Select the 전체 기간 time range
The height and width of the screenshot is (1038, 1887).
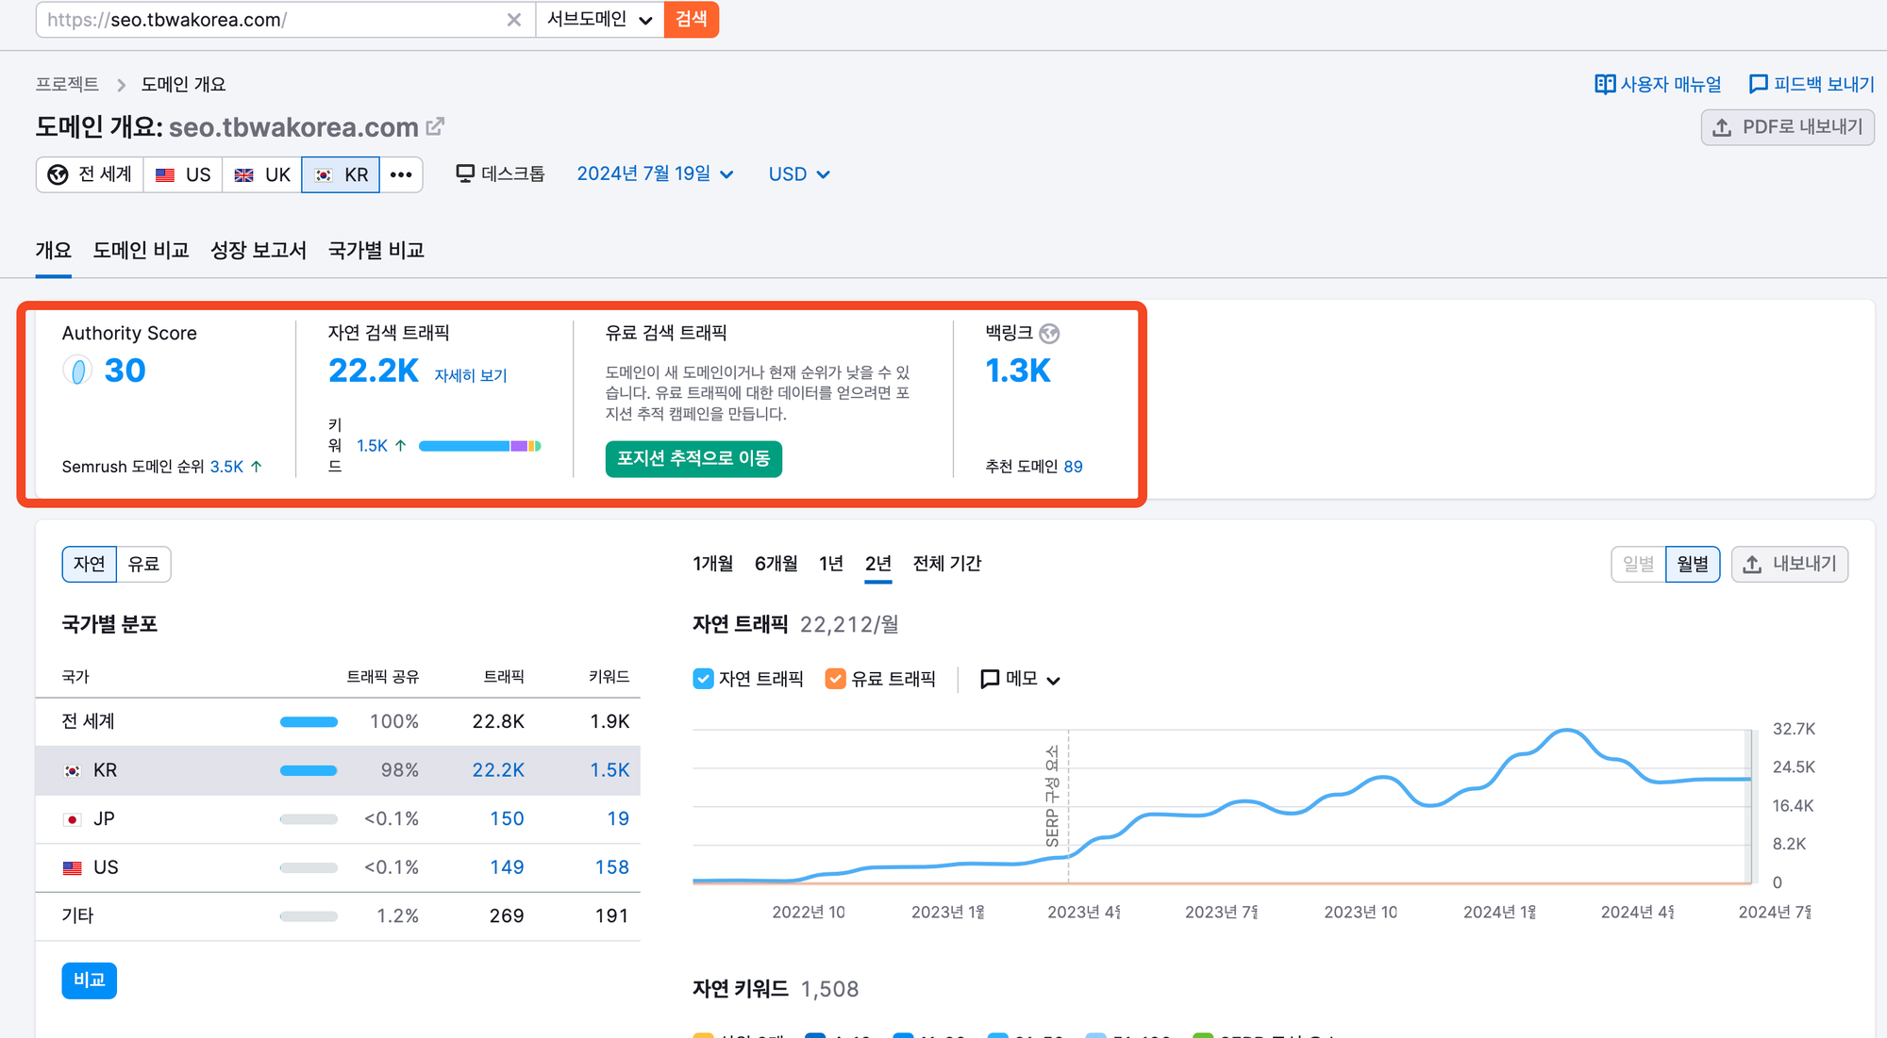click(x=947, y=564)
